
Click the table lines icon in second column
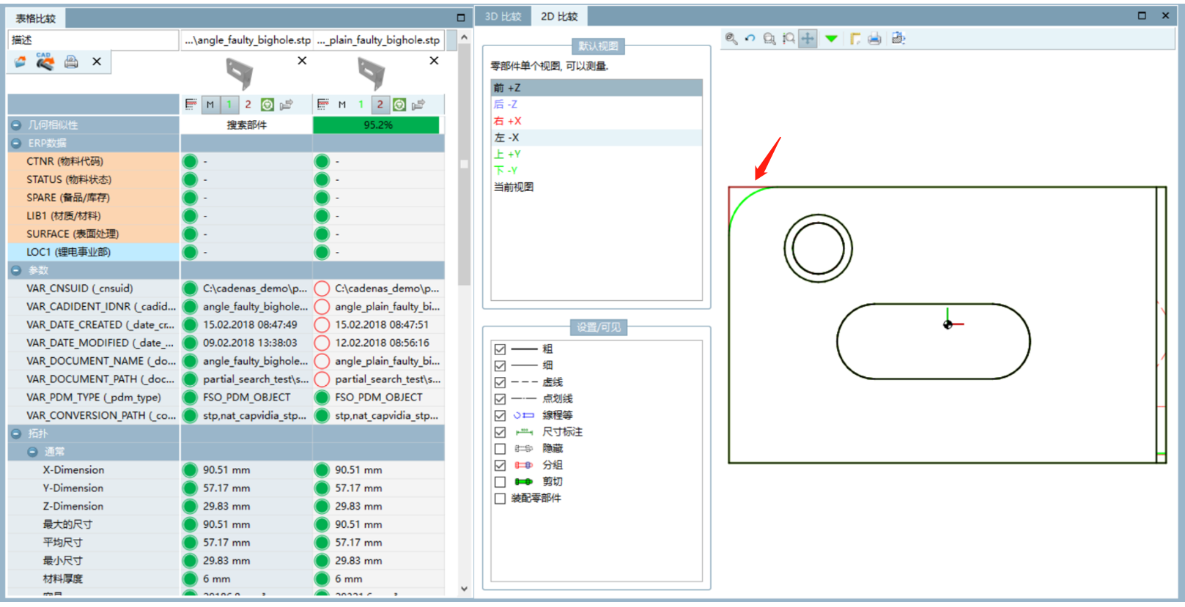(x=323, y=105)
